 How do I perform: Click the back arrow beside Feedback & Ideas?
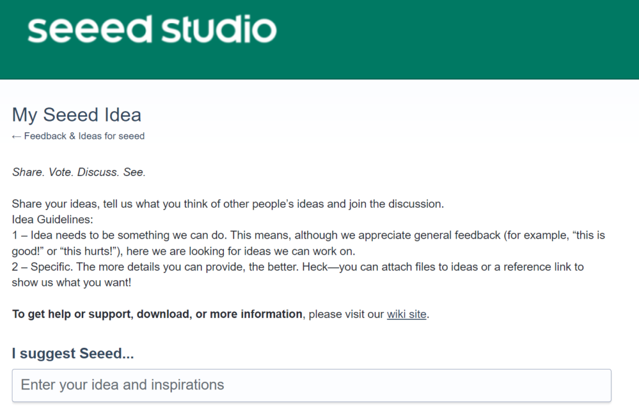17,136
